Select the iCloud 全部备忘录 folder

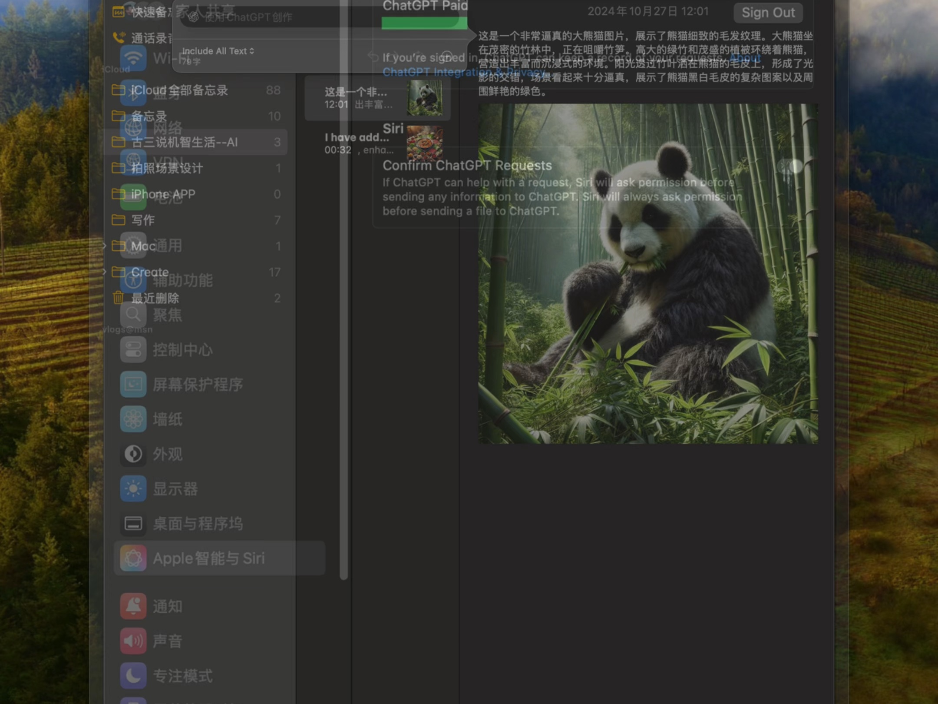[196, 90]
